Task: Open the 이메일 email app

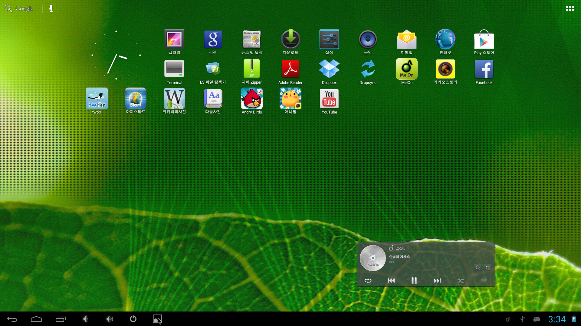Action: click(x=407, y=42)
